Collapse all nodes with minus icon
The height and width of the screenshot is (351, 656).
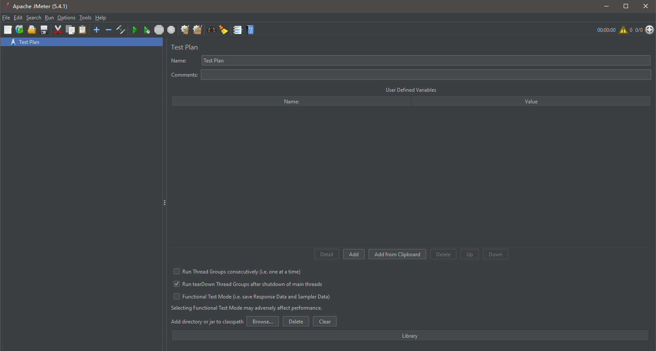tap(109, 30)
